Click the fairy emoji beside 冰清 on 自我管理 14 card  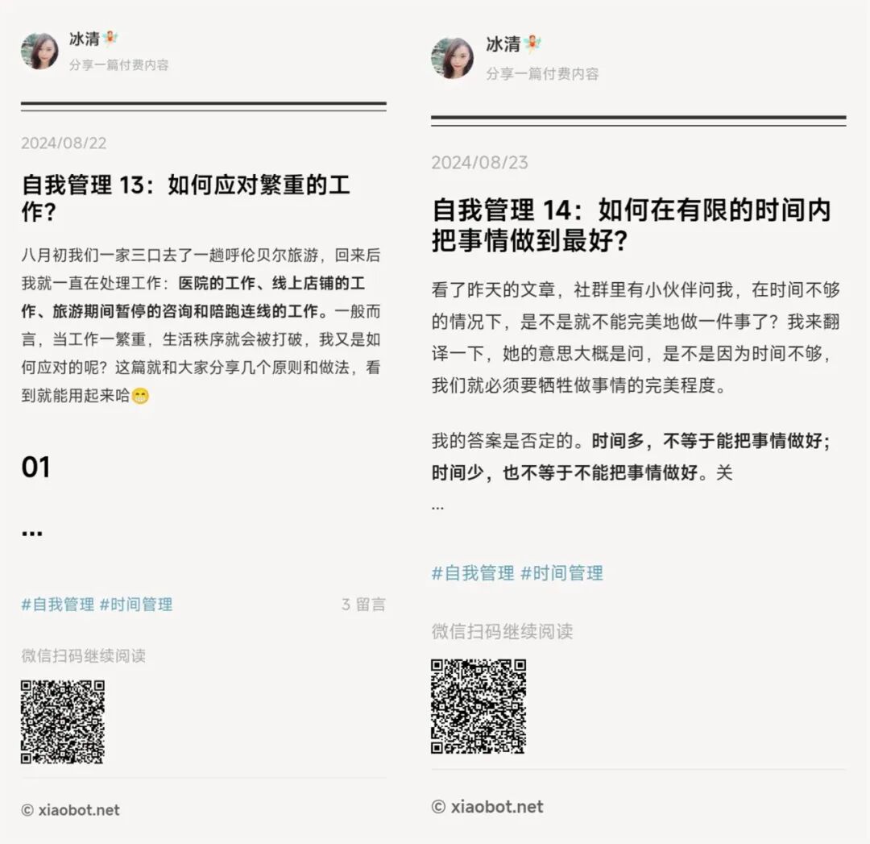point(532,44)
